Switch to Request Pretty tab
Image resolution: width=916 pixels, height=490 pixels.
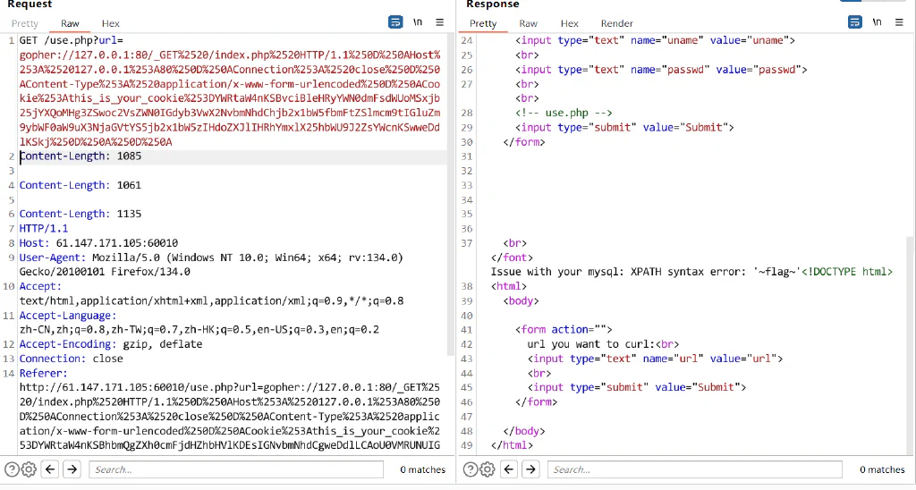click(24, 23)
